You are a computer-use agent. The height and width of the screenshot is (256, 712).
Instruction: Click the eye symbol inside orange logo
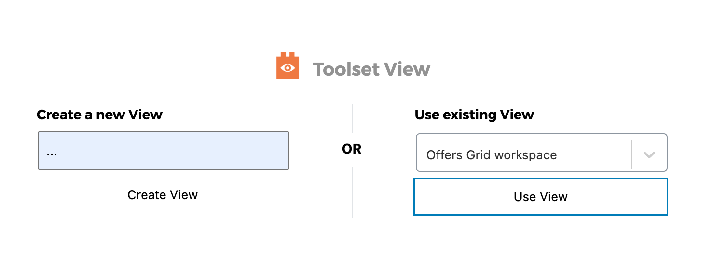288,68
